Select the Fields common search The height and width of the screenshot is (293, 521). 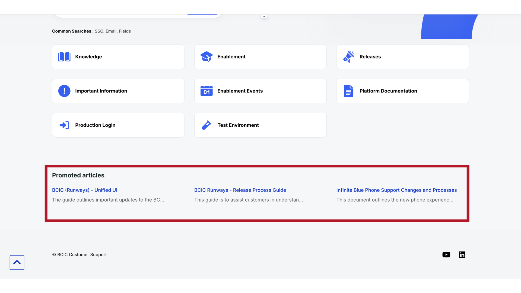pos(125,31)
